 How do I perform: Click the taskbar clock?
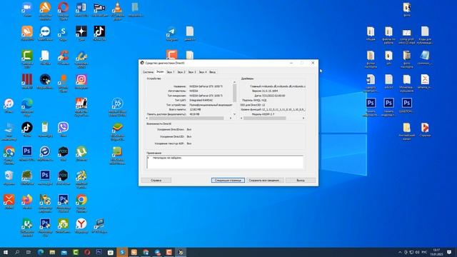point(436,252)
